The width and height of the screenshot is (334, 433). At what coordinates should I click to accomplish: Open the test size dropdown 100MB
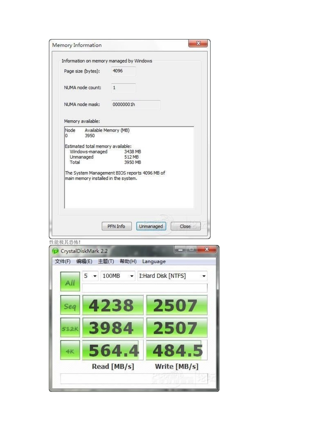118,276
